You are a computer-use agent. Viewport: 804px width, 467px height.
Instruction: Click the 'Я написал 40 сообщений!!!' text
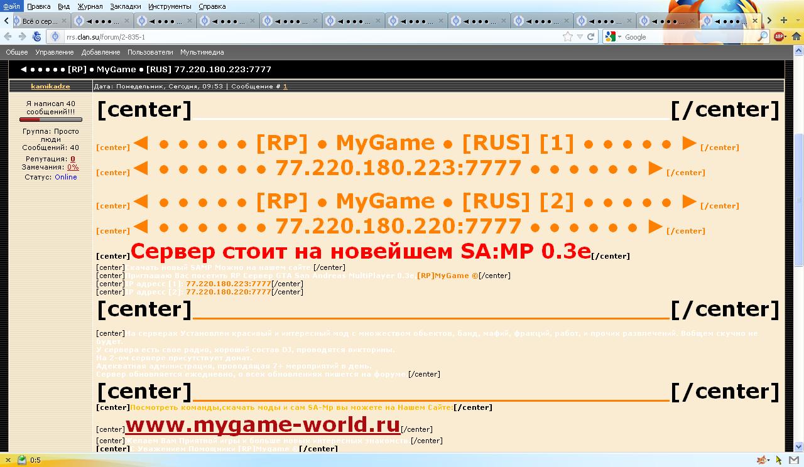click(50, 107)
